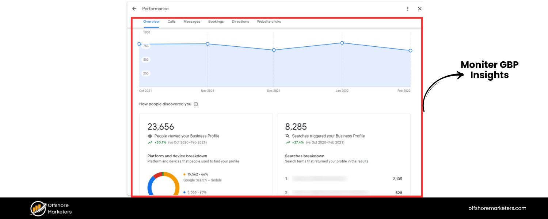Click the Offshore Marketers logo

[x=37, y=208]
